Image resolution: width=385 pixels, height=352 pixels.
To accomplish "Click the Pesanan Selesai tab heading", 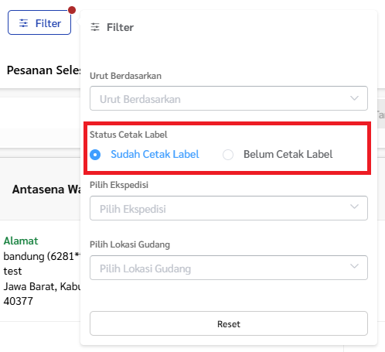I will tap(43, 70).
